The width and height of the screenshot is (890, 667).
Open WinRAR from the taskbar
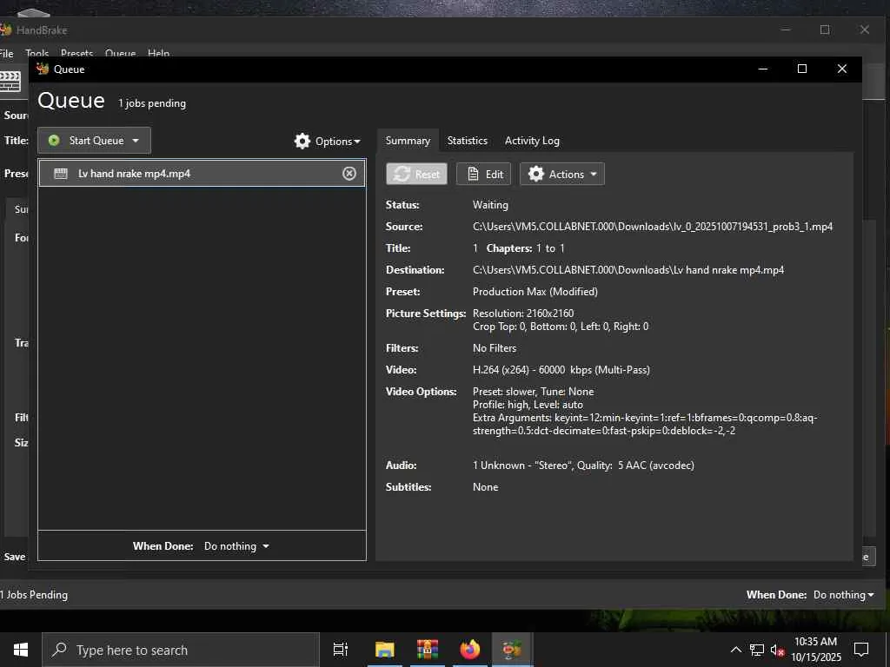(x=428, y=650)
